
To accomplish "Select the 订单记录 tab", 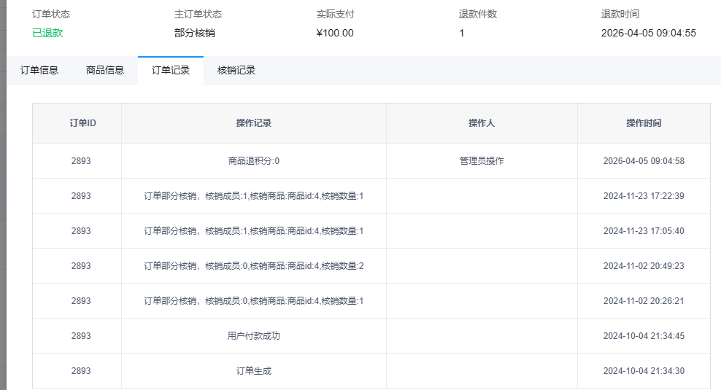I will [x=171, y=71].
